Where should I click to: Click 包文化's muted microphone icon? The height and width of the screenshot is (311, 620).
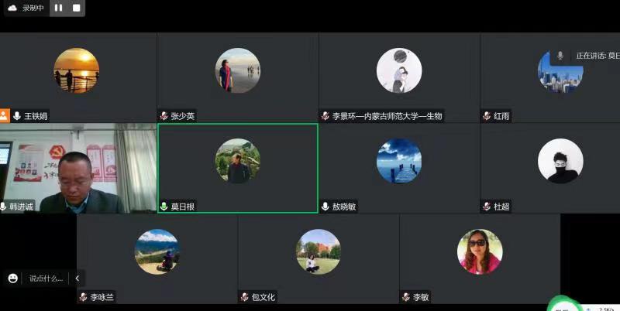[245, 297]
